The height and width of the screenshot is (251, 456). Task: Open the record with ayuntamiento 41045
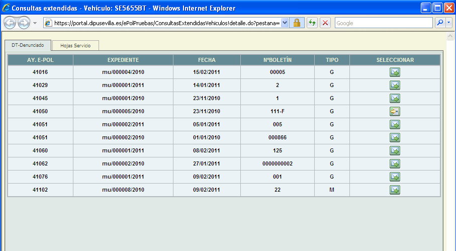coord(395,99)
